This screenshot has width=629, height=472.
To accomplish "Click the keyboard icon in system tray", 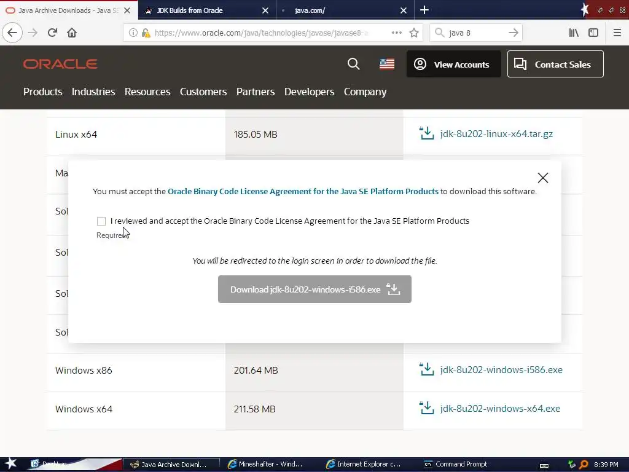I will point(544,465).
